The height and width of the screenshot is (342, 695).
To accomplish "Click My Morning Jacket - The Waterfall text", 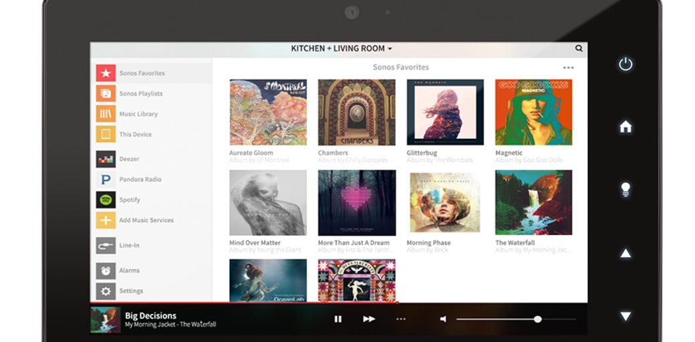I will (170, 325).
